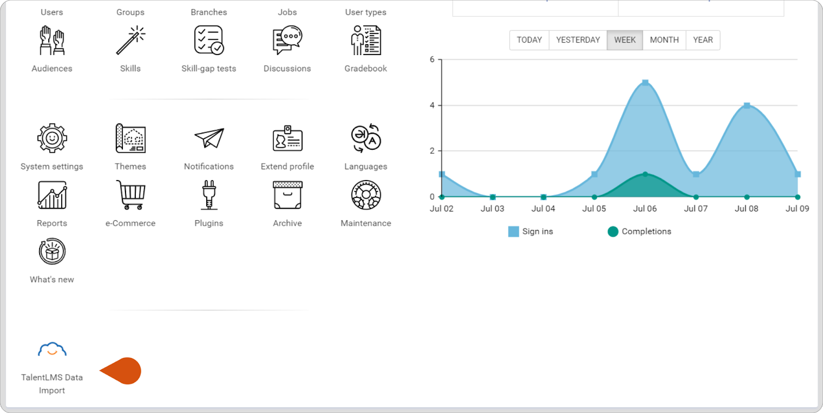Click the Maintenance text label

(x=366, y=223)
